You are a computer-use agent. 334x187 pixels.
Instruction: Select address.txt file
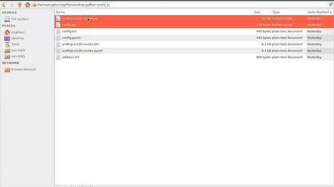click(x=194, y=57)
